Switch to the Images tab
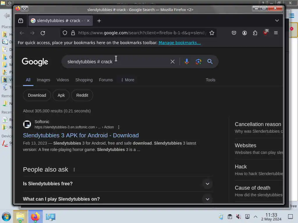298x223 pixels. (44, 80)
